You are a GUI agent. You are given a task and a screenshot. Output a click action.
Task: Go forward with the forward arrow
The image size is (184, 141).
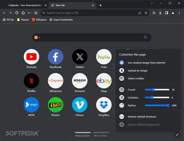coord(10,13)
